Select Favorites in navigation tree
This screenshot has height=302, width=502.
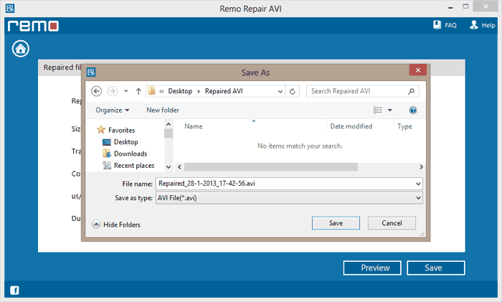coord(121,131)
